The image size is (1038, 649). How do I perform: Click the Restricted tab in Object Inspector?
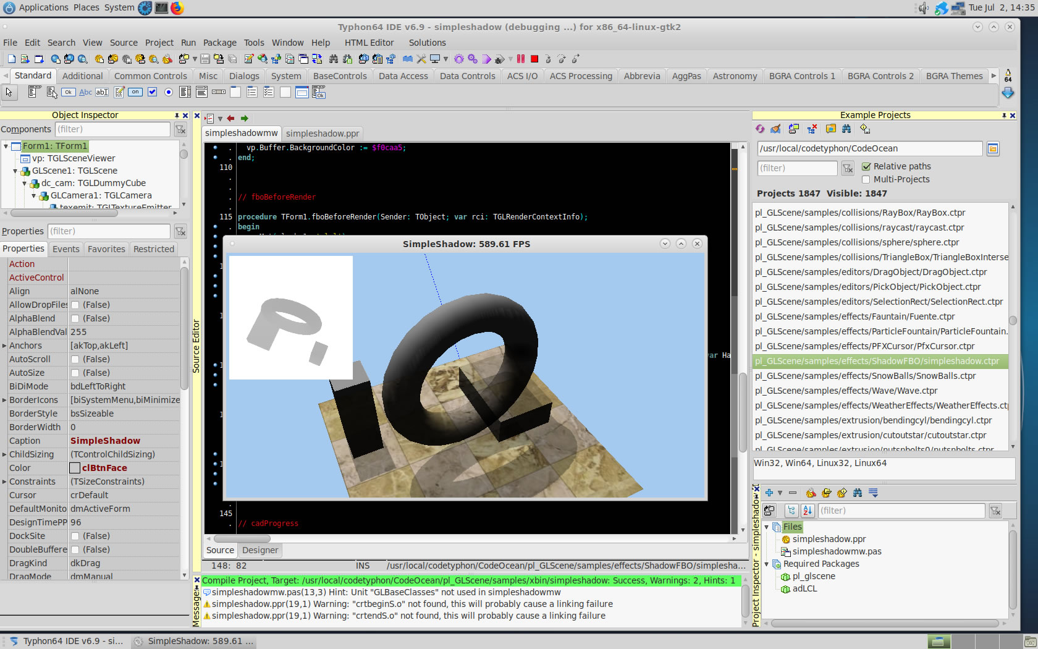pos(154,249)
